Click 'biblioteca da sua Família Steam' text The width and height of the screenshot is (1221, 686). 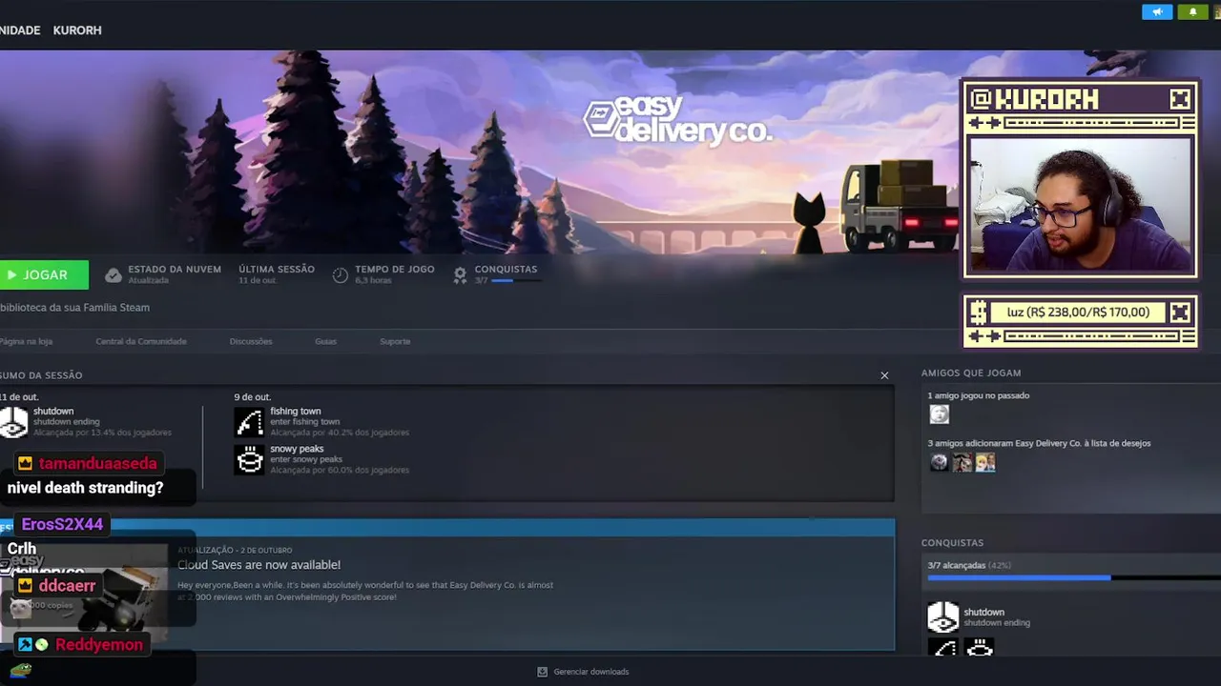pyautogui.click(x=74, y=308)
